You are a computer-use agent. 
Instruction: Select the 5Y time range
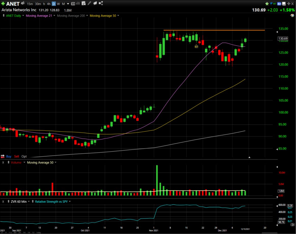click(x=2, y=233)
